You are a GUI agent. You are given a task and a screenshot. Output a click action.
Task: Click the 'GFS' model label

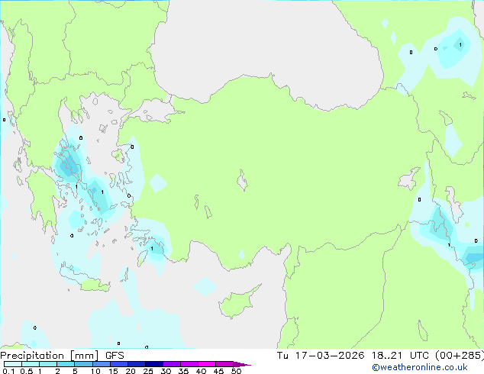click(x=115, y=356)
